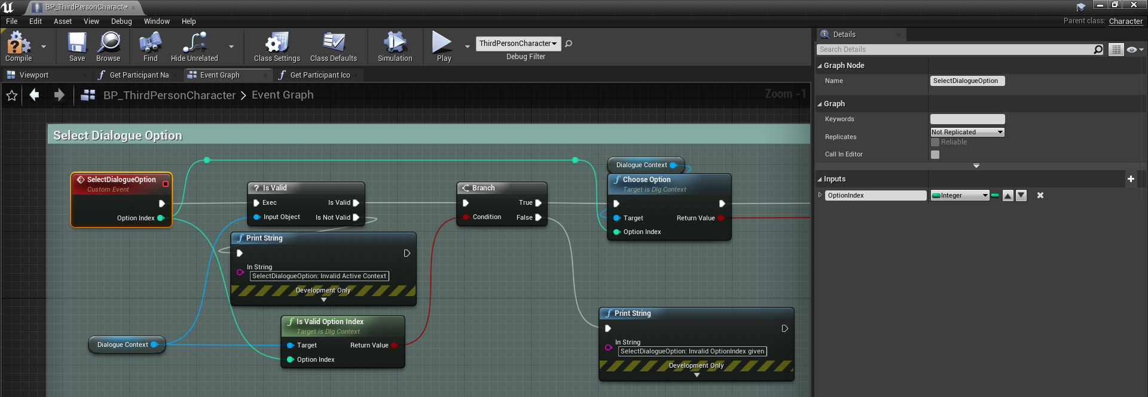
Task: Collapse the Graph section
Action: tap(820, 104)
